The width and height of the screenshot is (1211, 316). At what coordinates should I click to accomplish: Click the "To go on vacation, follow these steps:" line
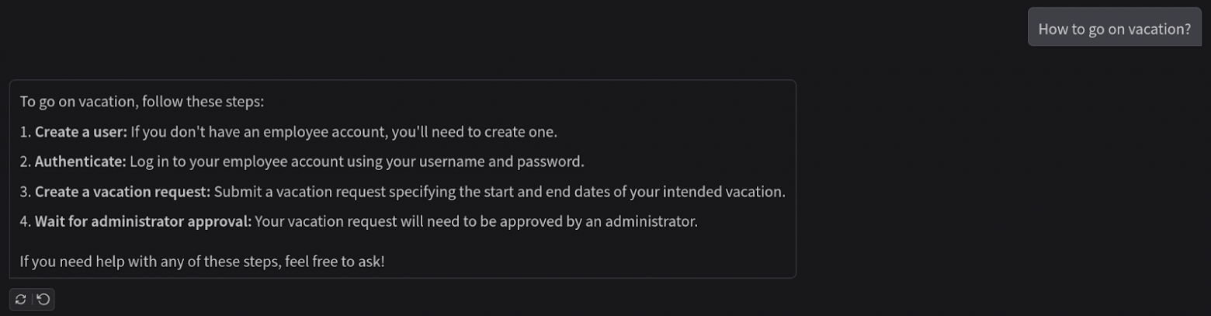(x=142, y=102)
